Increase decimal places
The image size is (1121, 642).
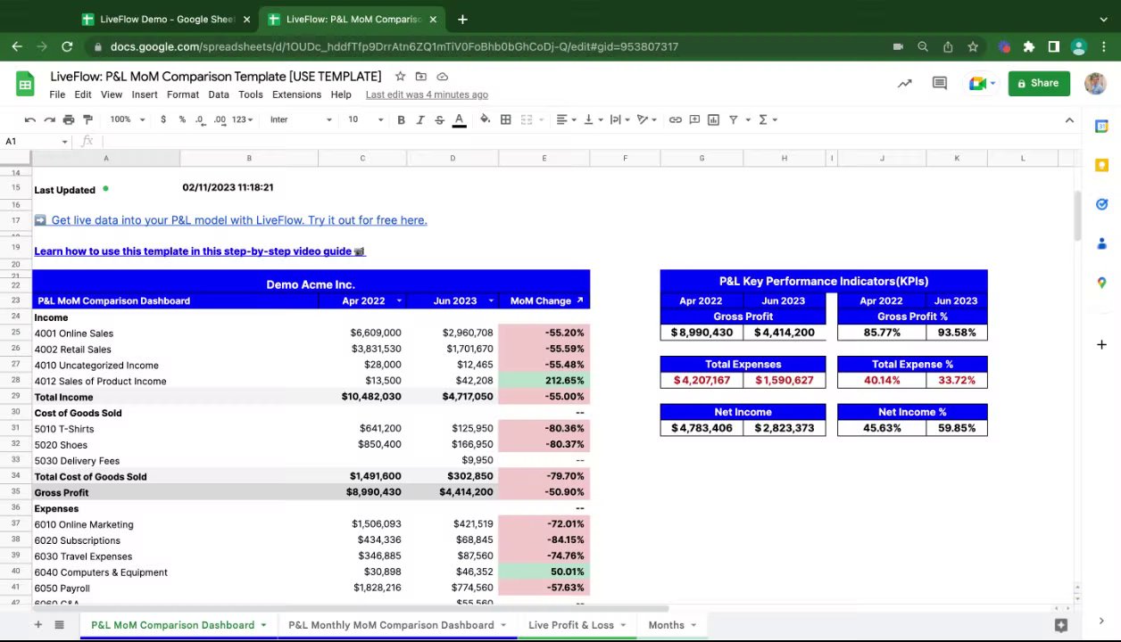[220, 119]
